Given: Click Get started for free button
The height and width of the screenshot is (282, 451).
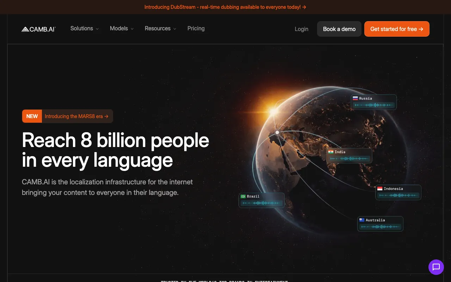Looking at the screenshot, I should [397, 29].
